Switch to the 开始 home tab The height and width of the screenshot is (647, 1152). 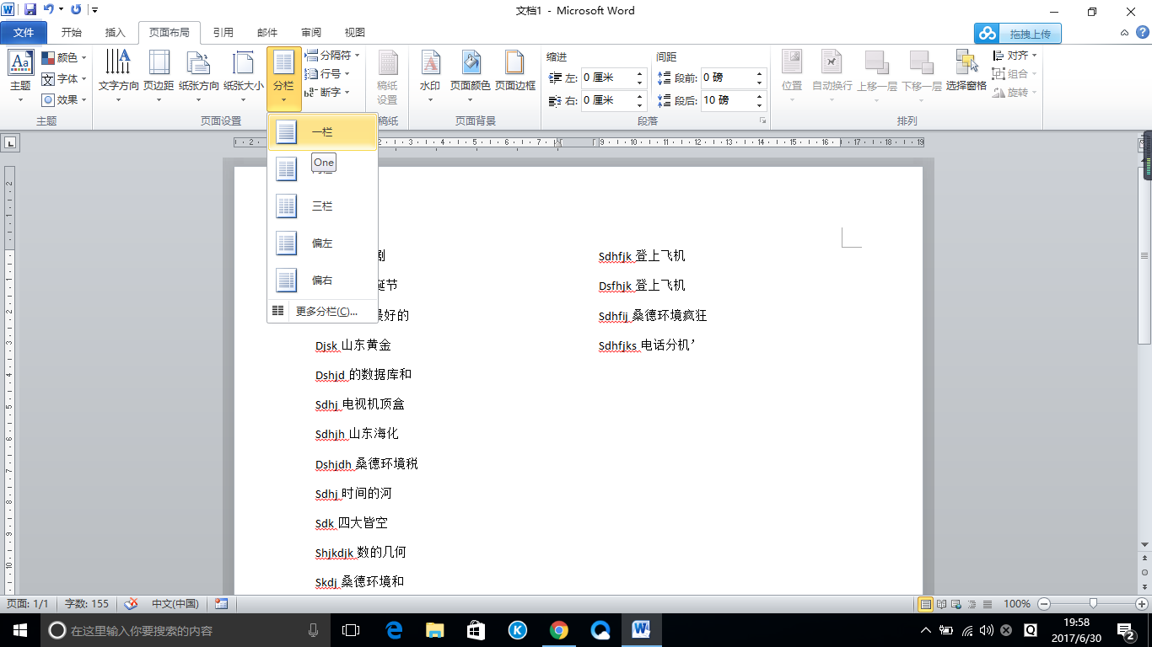point(72,33)
